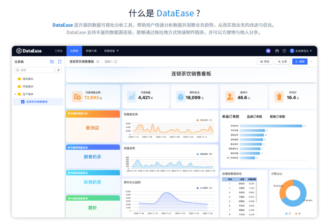This screenshot has height=222, width=330.
Task: Click the dashboard search input field
Action: (34, 70)
